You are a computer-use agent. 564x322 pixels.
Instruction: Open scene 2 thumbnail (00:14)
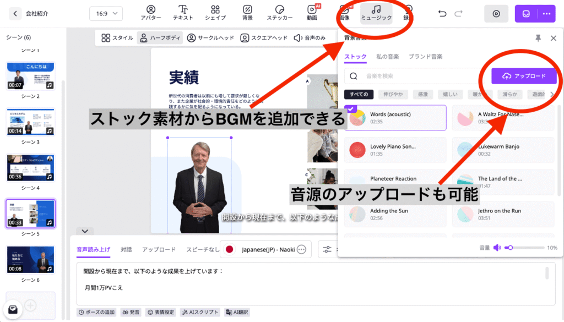click(x=31, y=122)
